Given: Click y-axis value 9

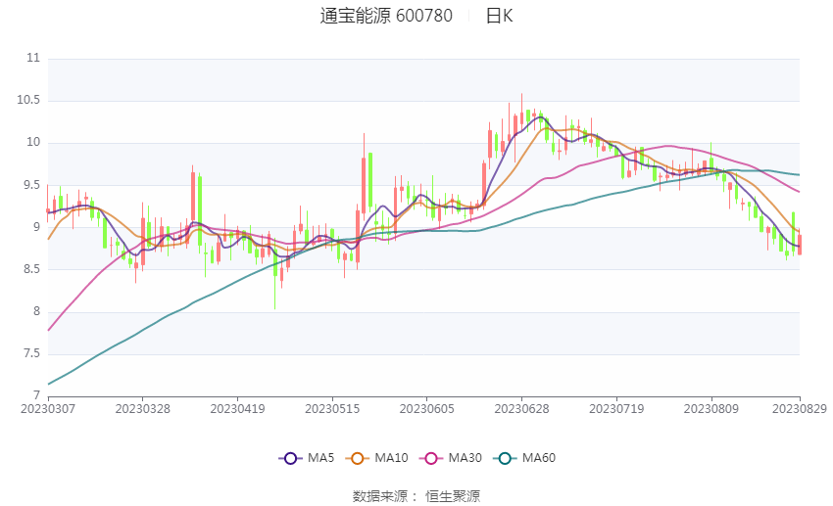Looking at the screenshot, I should pyautogui.click(x=36, y=227).
